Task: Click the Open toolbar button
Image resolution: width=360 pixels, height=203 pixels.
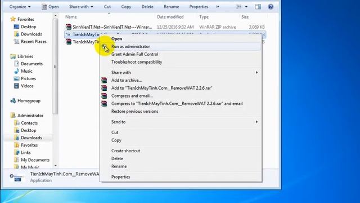Action: (x=50, y=7)
